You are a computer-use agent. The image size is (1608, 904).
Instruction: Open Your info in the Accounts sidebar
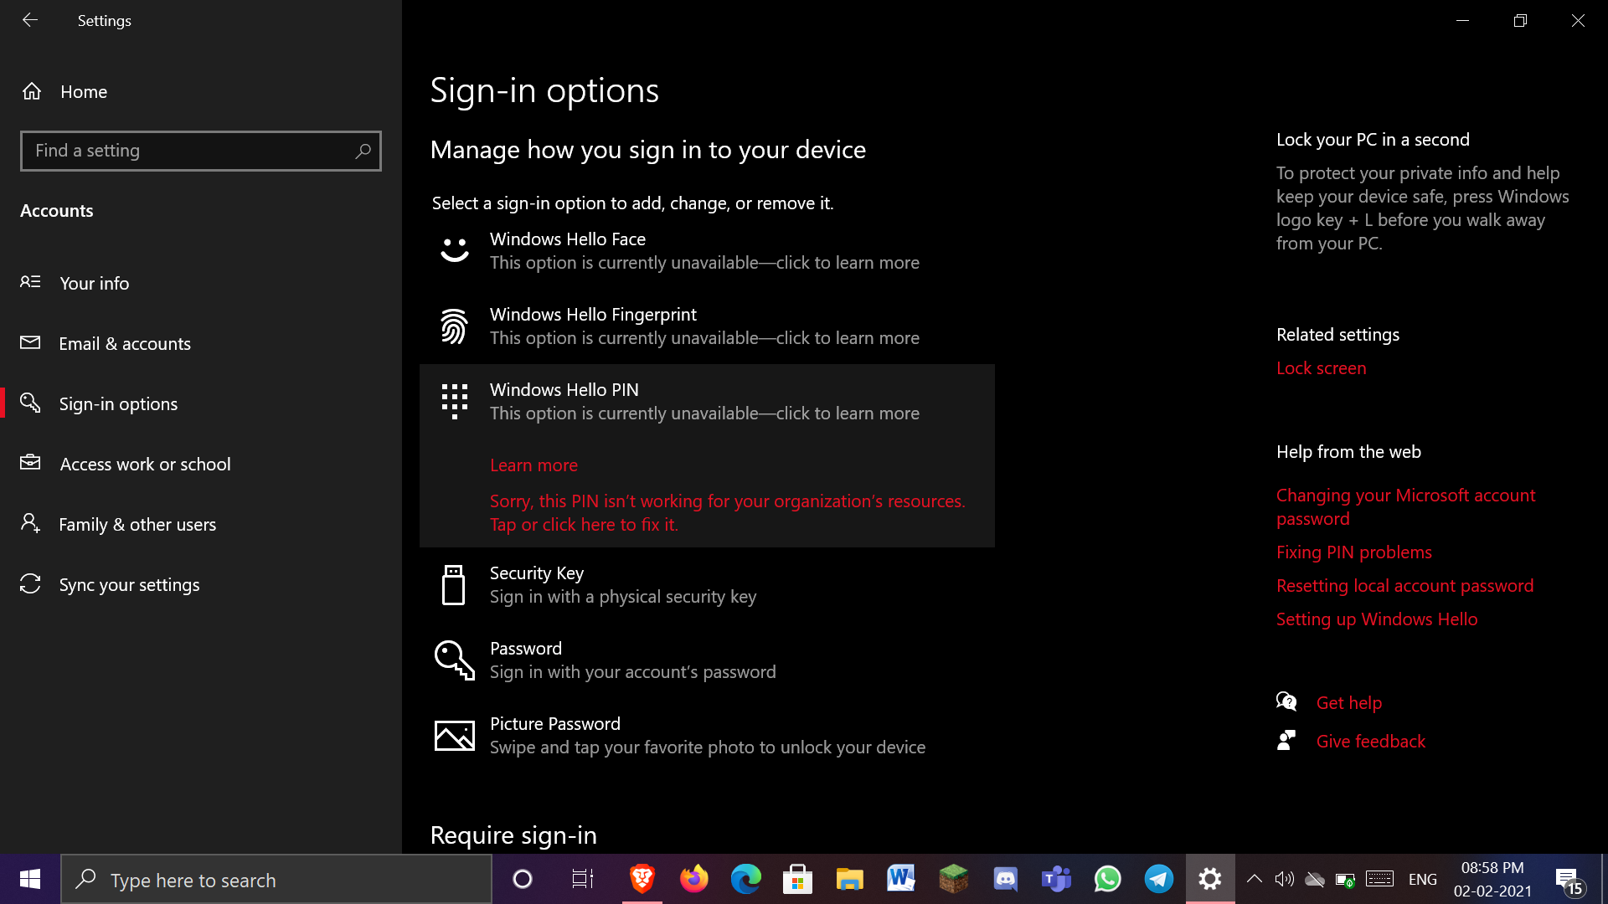point(201,283)
